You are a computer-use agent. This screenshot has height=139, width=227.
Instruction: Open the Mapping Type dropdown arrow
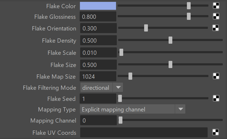tap(180, 109)
